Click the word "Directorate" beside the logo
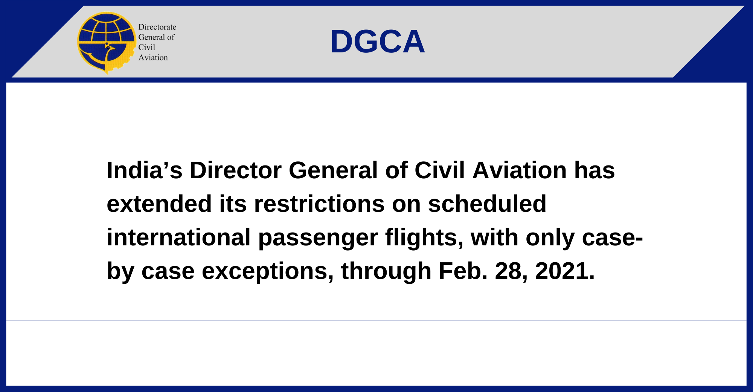 pos(157,27)
